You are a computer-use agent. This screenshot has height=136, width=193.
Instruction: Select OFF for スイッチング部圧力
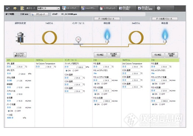pos(73,71)
